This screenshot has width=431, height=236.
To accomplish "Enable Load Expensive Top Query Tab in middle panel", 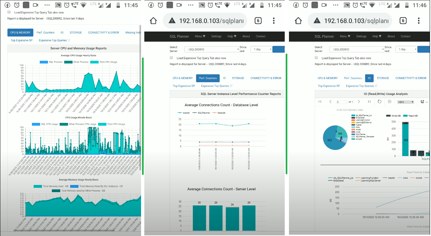I will pyautogui.click(x=171, y=58).
